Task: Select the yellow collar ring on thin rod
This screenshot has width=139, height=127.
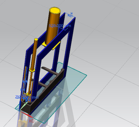Action: 32,70
